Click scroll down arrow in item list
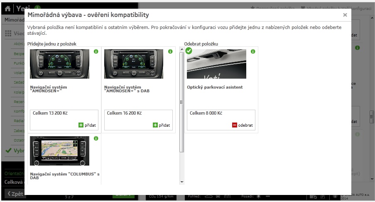Image resolution: width=375 pixels, height=202 pixels. pyautogui.click(x=182, y=182)
